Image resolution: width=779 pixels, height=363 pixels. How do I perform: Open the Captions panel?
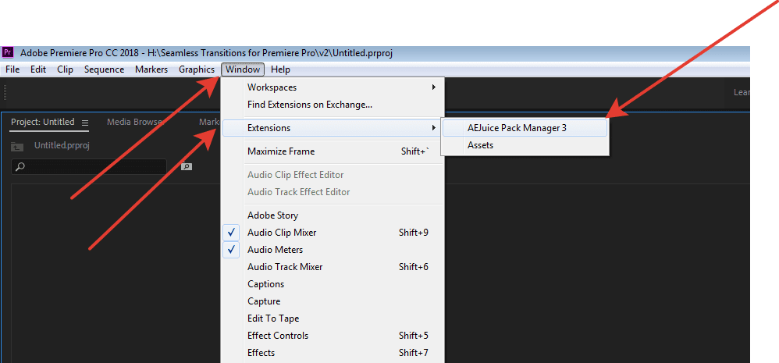[333, 284]
